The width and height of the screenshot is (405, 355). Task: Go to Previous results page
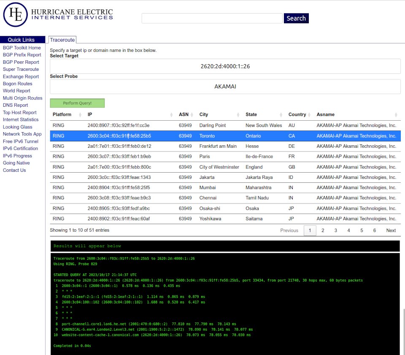(x=289, y=230)
